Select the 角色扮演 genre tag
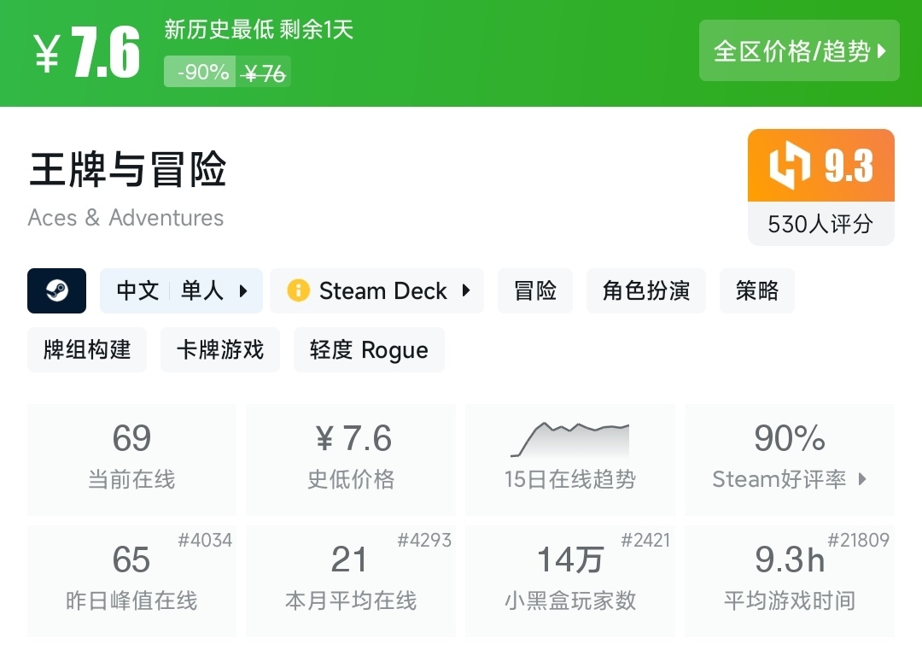 click(x=646, y=290)
